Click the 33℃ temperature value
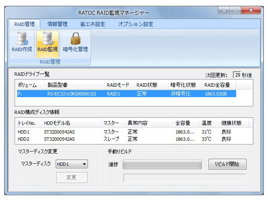The width and height of the screenshot is (268, 201). pyautogui.click(x=206, y=139)
